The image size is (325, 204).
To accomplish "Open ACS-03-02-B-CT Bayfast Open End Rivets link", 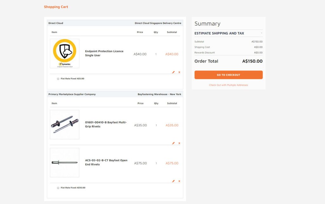I will (106, 162).
